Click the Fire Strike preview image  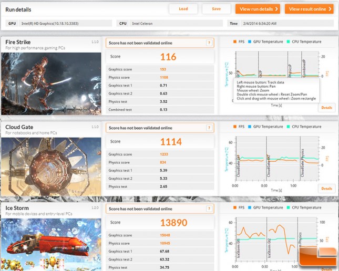[51, 84]
